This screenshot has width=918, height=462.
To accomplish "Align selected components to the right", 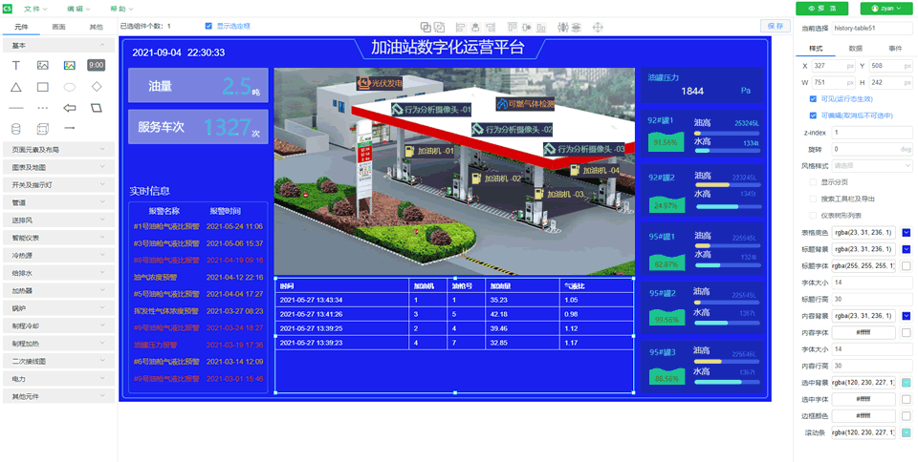I will pos(491,27).
